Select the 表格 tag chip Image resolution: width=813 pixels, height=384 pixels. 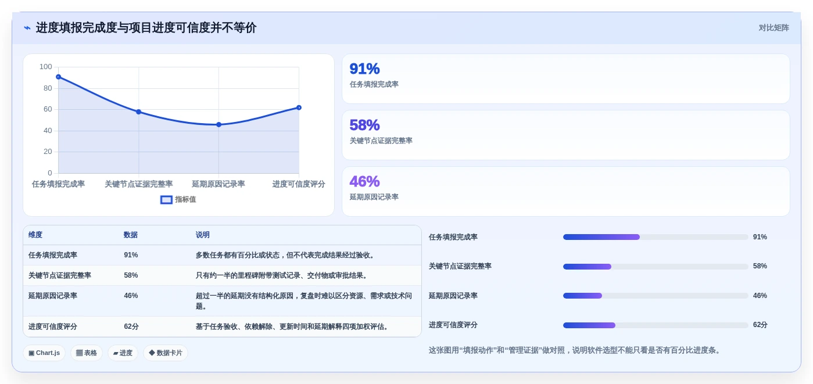click(87, 353)
